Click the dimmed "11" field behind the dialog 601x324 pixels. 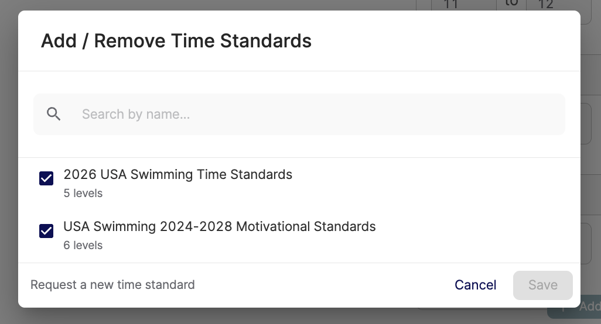451,5
